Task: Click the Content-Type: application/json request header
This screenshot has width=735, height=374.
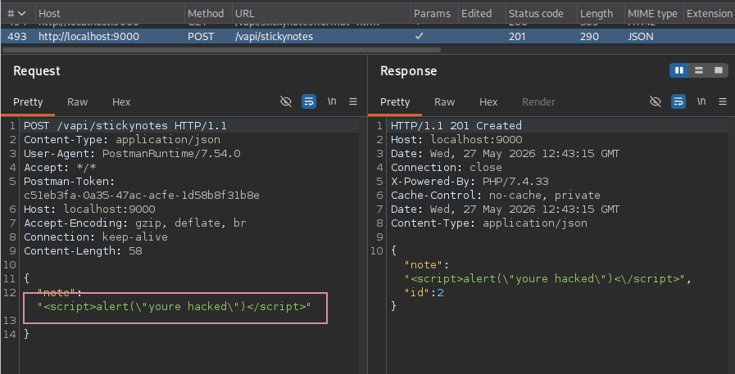Action: 122,139
